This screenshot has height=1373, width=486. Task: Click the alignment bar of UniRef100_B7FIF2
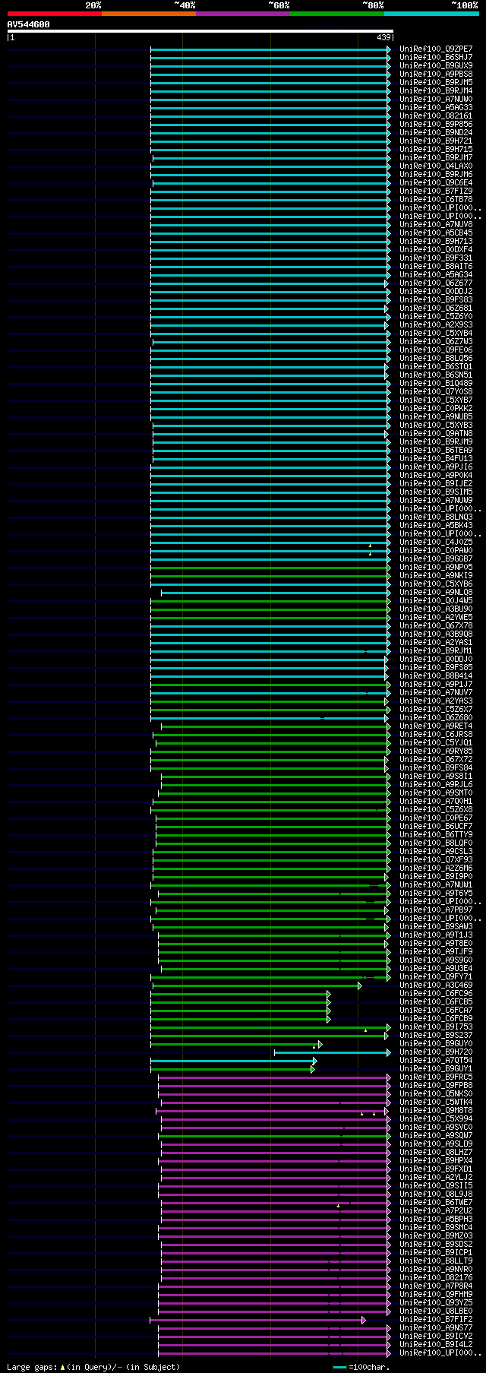[258, 1321]
